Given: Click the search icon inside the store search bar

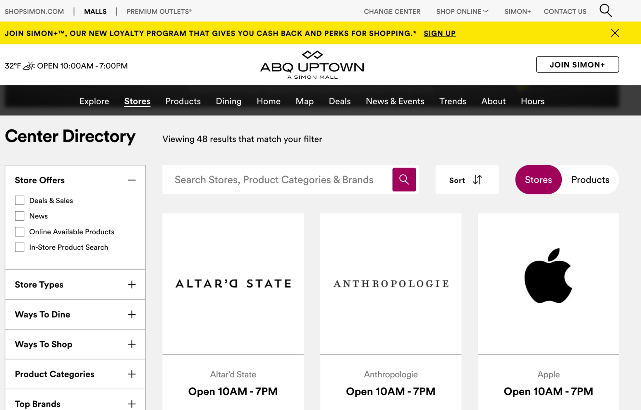Looking at the screenshot, I should [404, 180].
